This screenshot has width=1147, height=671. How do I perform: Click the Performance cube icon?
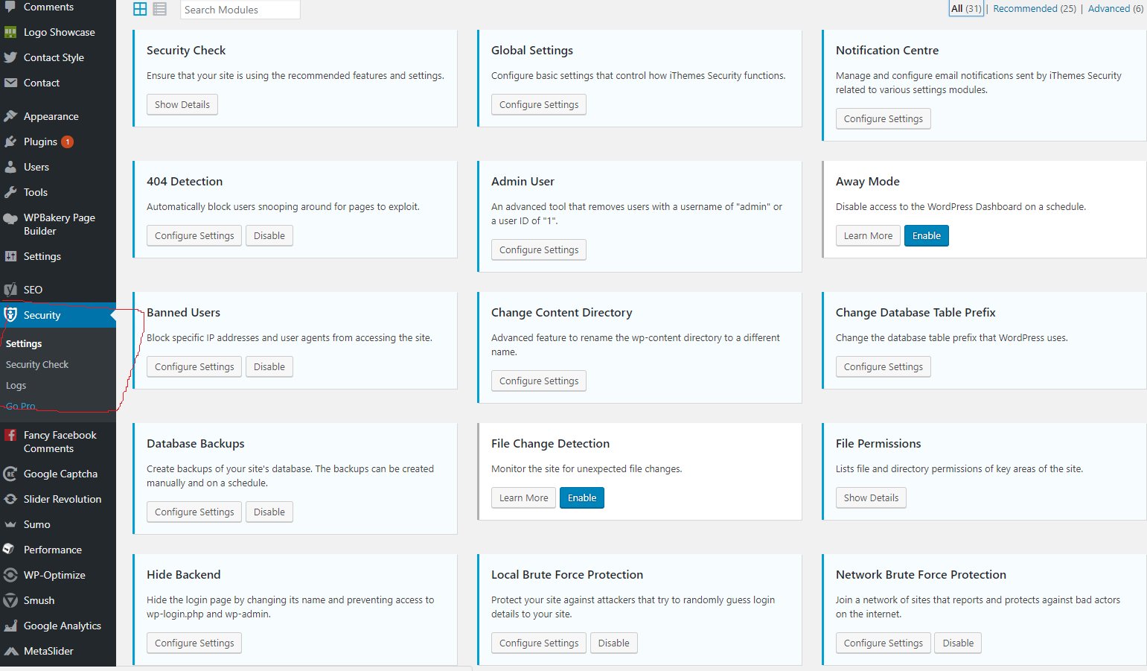click(x=10, y=550)
